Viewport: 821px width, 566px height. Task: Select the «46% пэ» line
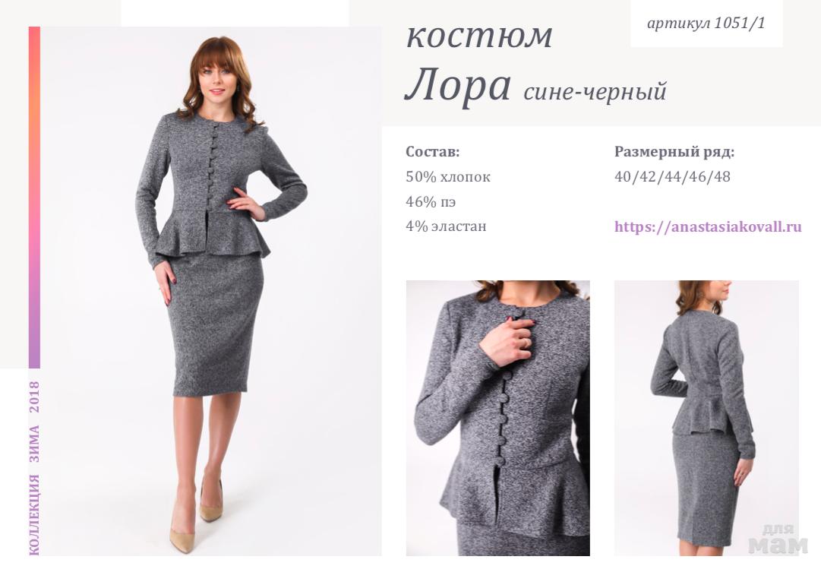tap(431, 201)
